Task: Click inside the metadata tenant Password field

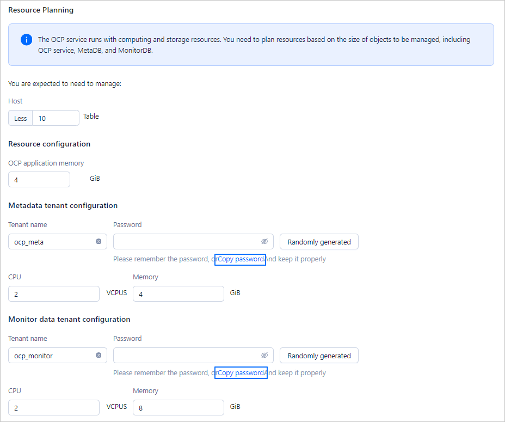Action: pyautogui.click(x=185, y=241)
